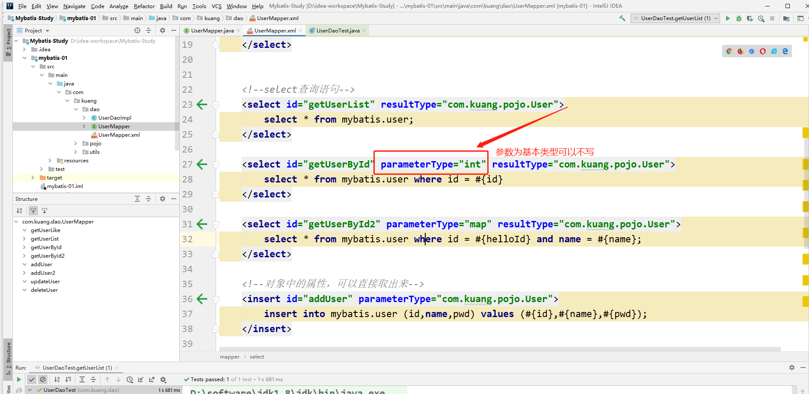
Task: Toggle show ignored tests icon
Action: (43, 379)
